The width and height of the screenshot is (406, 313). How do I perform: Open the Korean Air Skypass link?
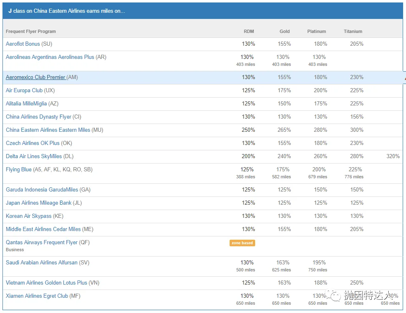click(29, 216)
